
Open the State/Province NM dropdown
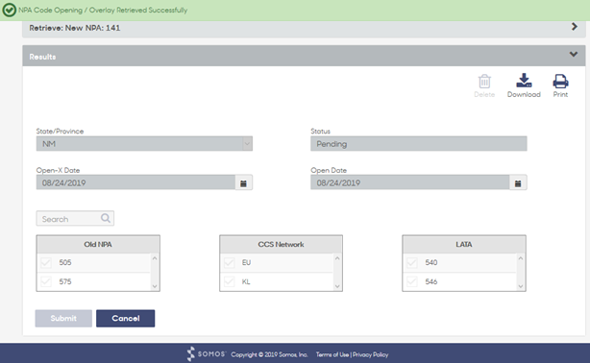[144, 144]
